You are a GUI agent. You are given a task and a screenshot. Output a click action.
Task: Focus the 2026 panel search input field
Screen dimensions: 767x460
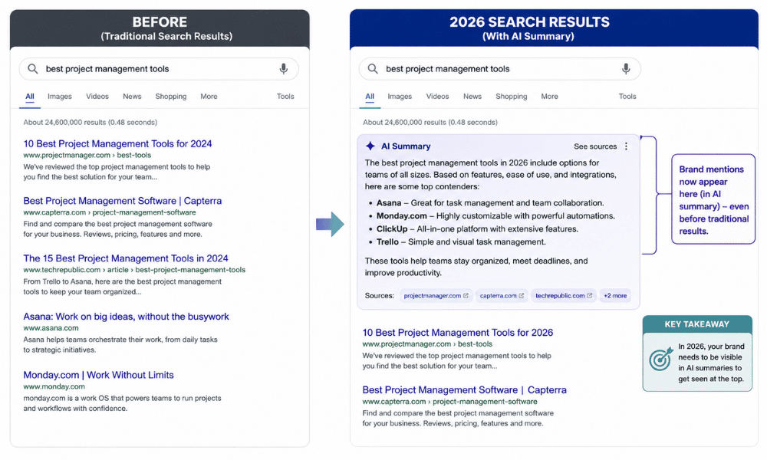(x=499, y=69)
